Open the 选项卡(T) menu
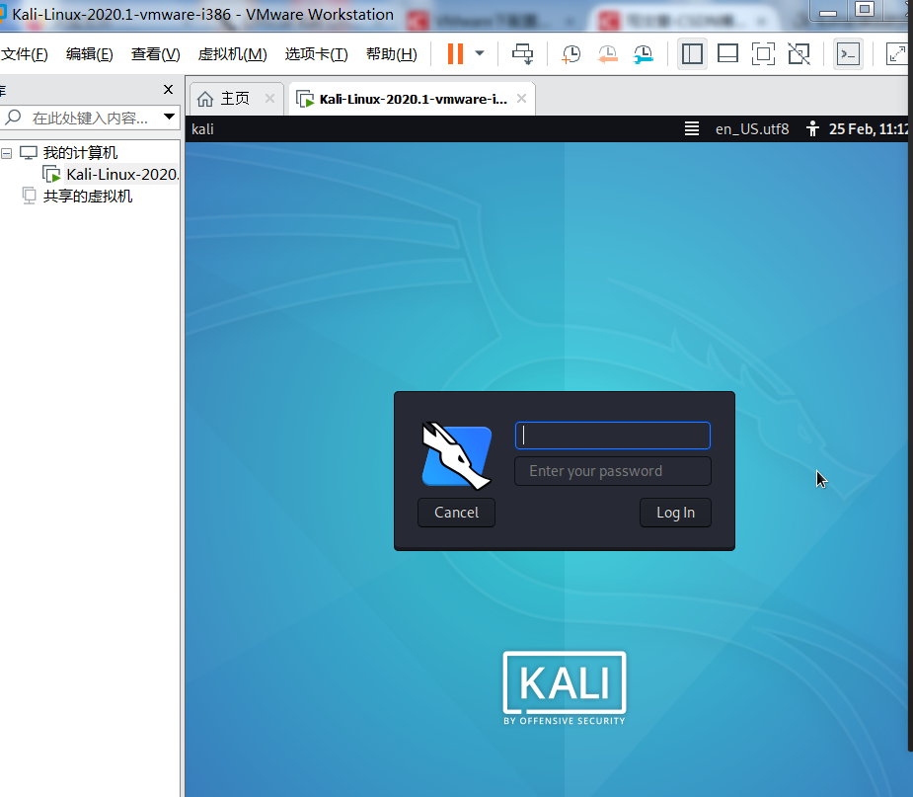This screenshot has height=797, width=913. [x=316, y=54]
